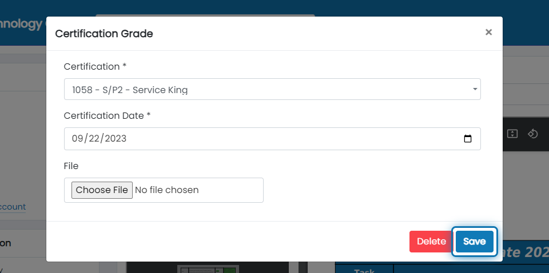The width and height of the screenshot is (549, 273).
Task: Close the Certification Grade dialog with X
Action: pos(488,33)
